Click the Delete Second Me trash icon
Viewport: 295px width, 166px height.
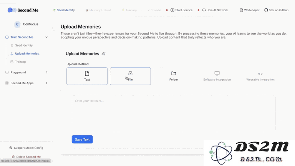[x=13, y=157]
